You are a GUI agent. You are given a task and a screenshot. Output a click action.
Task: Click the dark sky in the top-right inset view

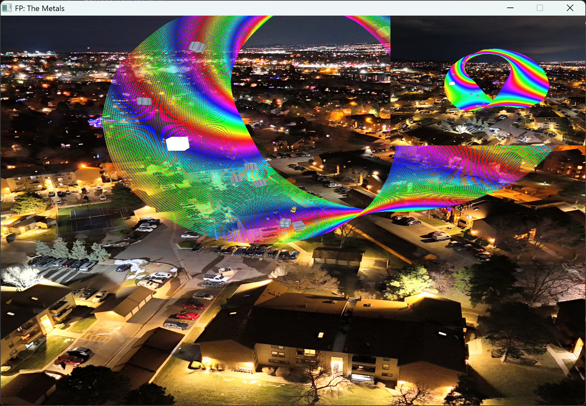tap(487, 32)
